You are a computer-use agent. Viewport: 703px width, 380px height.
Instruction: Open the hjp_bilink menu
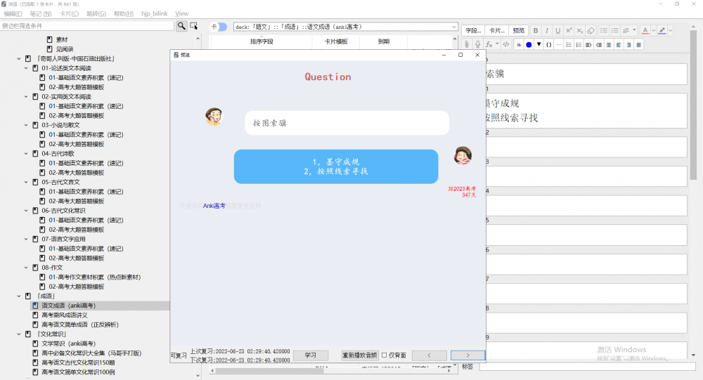pyautogui.click(x=154, y=13)
